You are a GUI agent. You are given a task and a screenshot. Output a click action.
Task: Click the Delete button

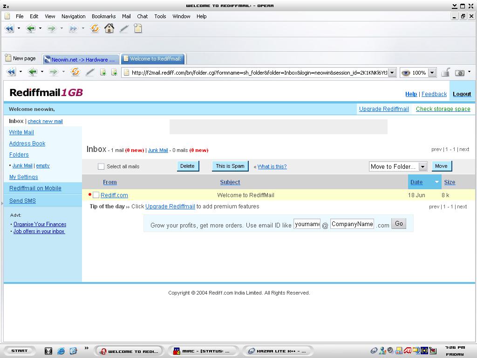(x=188, y=166)
